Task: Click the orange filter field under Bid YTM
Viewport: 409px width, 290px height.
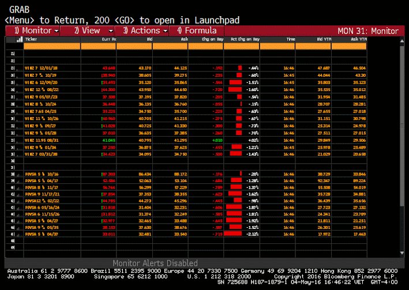Action: click(x=313, y=47)
